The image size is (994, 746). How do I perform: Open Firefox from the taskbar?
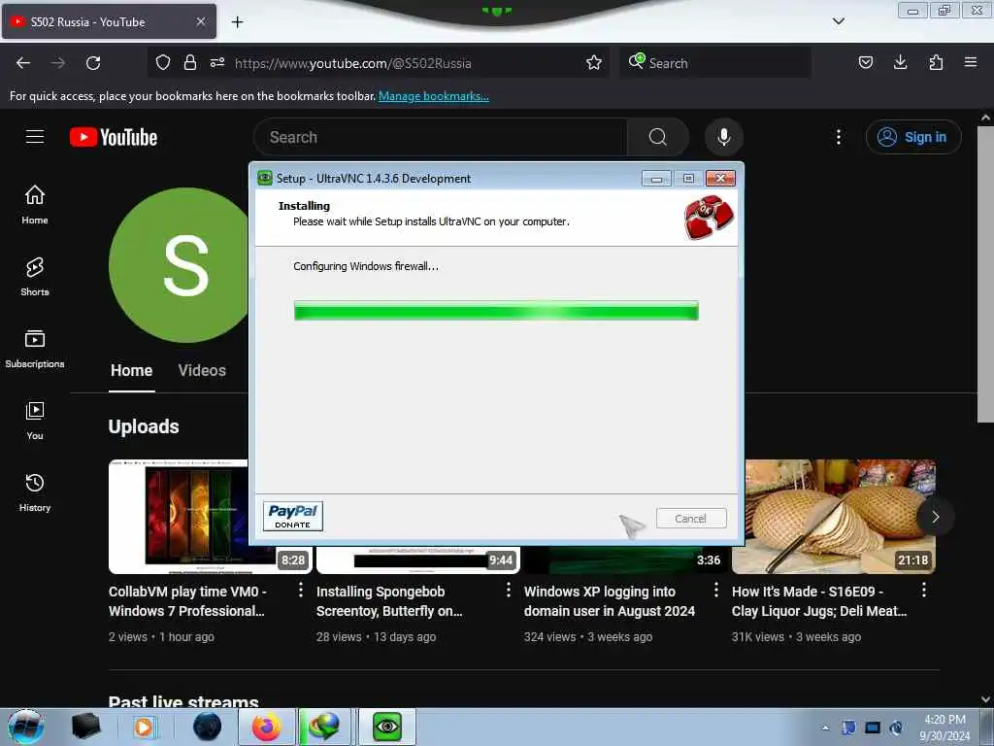tap(266, 727)
